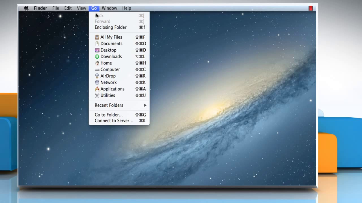Open the Window menu

(x=109, y=8)
